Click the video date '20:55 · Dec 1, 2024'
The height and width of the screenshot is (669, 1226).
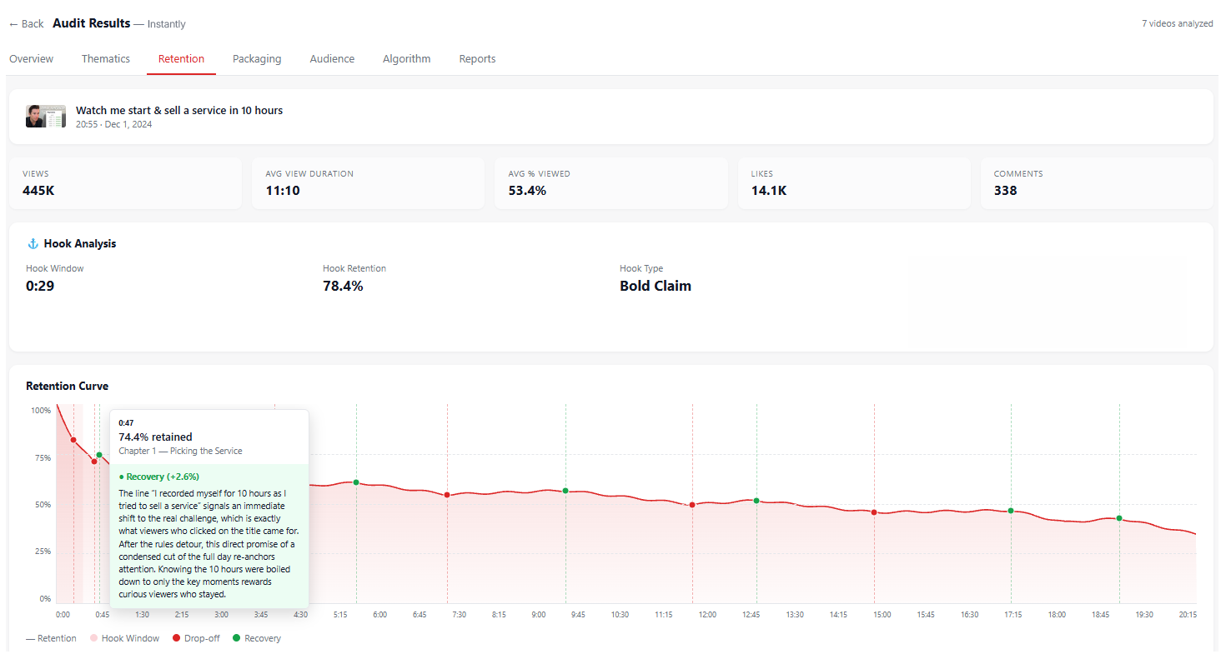[114, 125]
